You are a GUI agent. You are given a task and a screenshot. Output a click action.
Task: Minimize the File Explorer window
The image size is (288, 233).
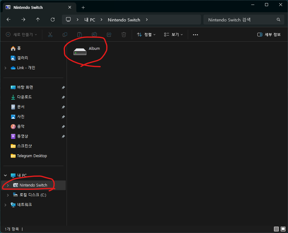click(x=253, y=5)
